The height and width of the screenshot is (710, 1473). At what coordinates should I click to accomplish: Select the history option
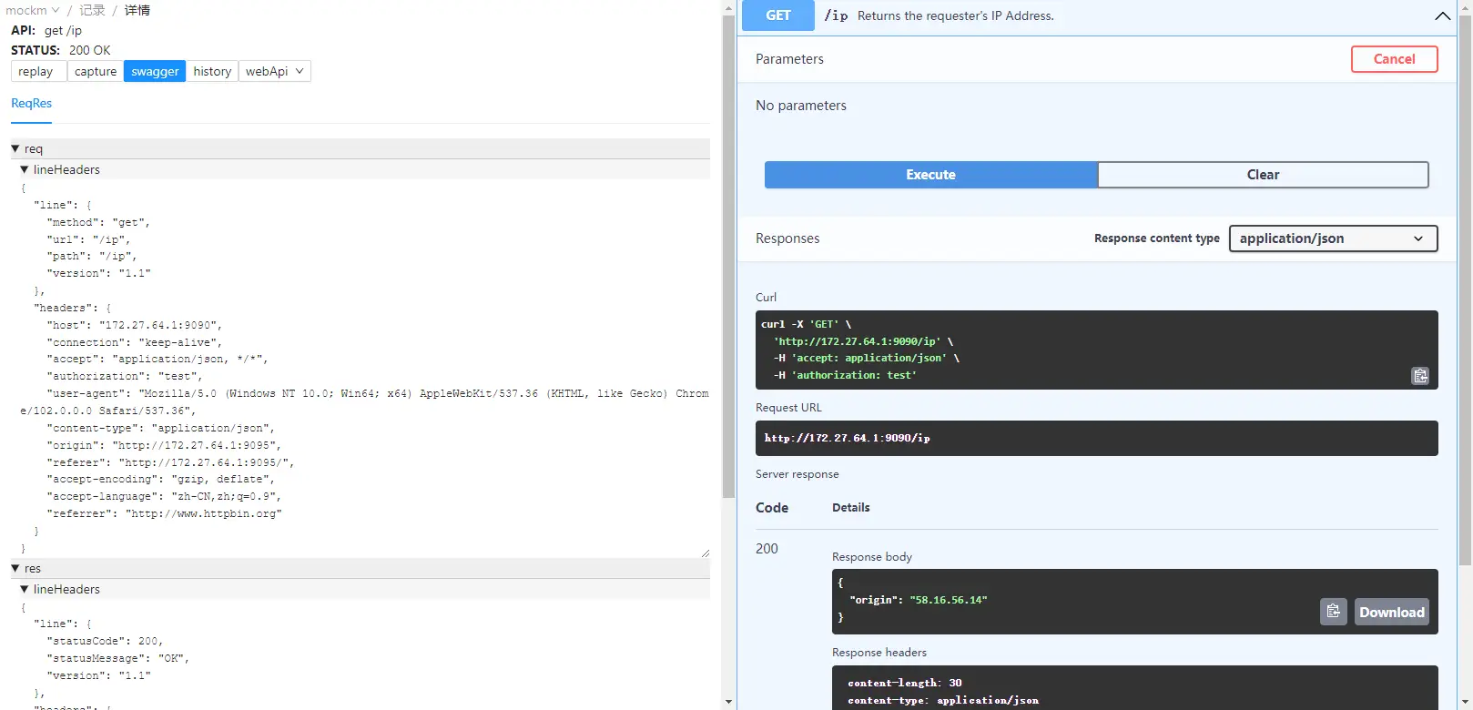[212, 71]
